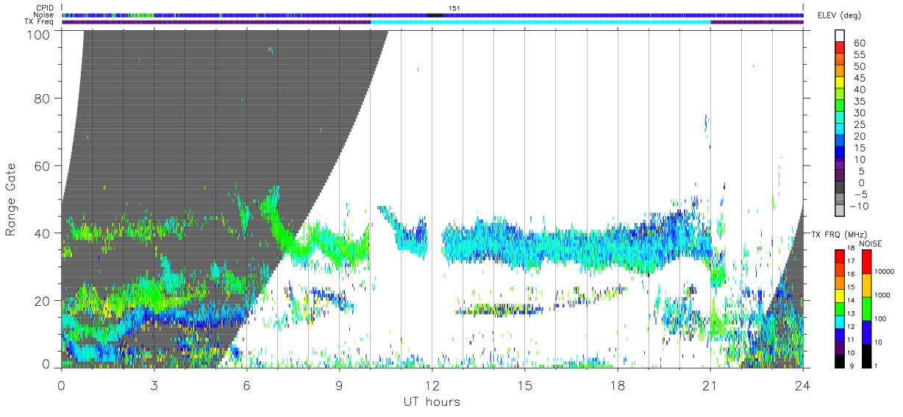The width and height of the screenshot is (903, 417).
Task: Click the TX Freq row label
Action: tap(40, 21)
